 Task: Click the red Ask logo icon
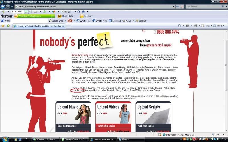pyautogui.click(x=70, y=21)
